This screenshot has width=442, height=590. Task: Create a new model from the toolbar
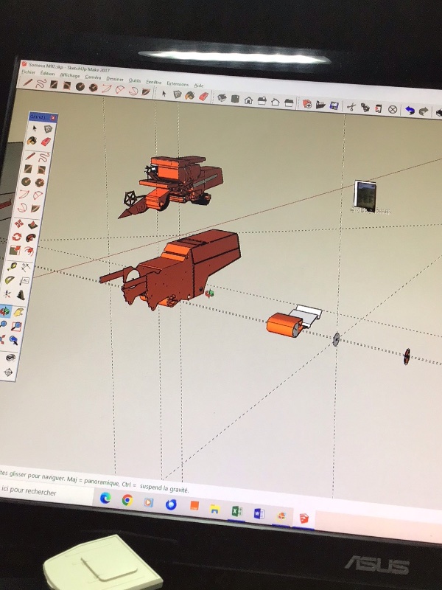tap(307, 104)
